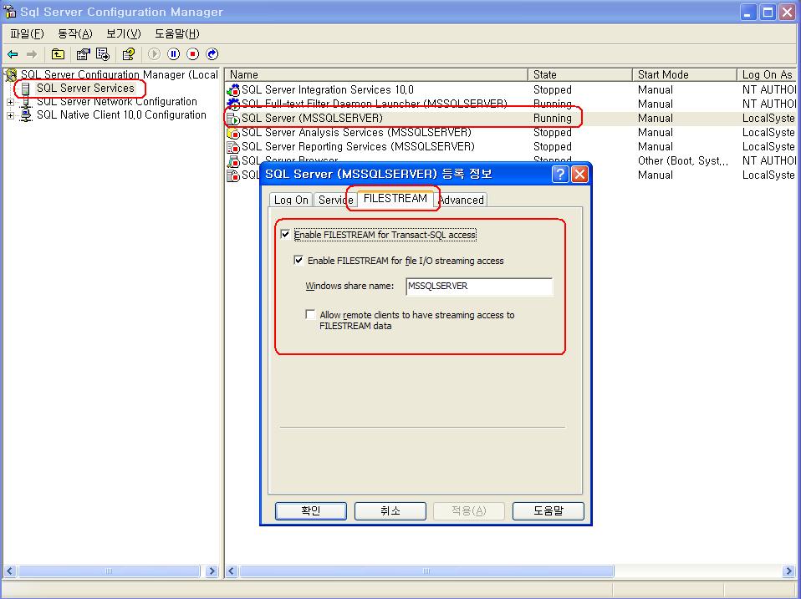
Task: Select the SQL Server Services tree item
Action: 85,89
